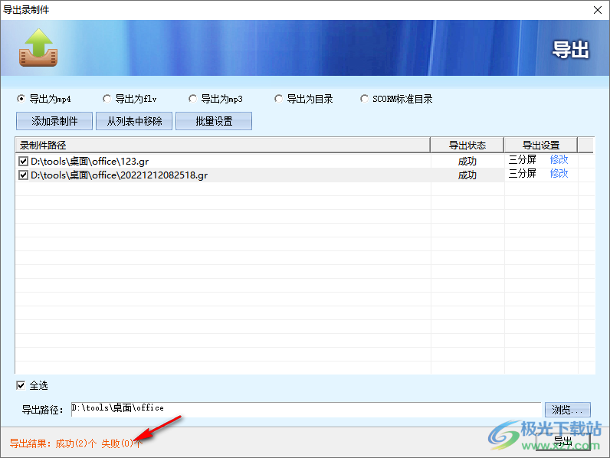
Task: Click 修改 link for 20221212082518.gr row
Action: pos(559,174)
